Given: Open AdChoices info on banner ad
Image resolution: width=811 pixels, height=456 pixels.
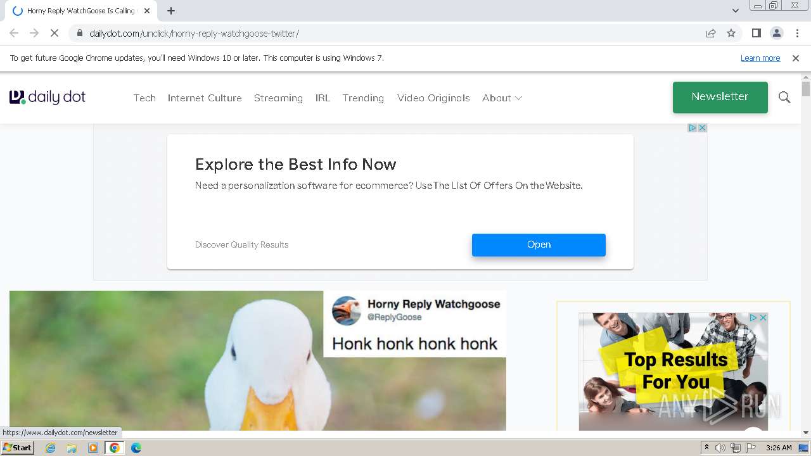Looking at the screenshot, I should pos(693,128).
